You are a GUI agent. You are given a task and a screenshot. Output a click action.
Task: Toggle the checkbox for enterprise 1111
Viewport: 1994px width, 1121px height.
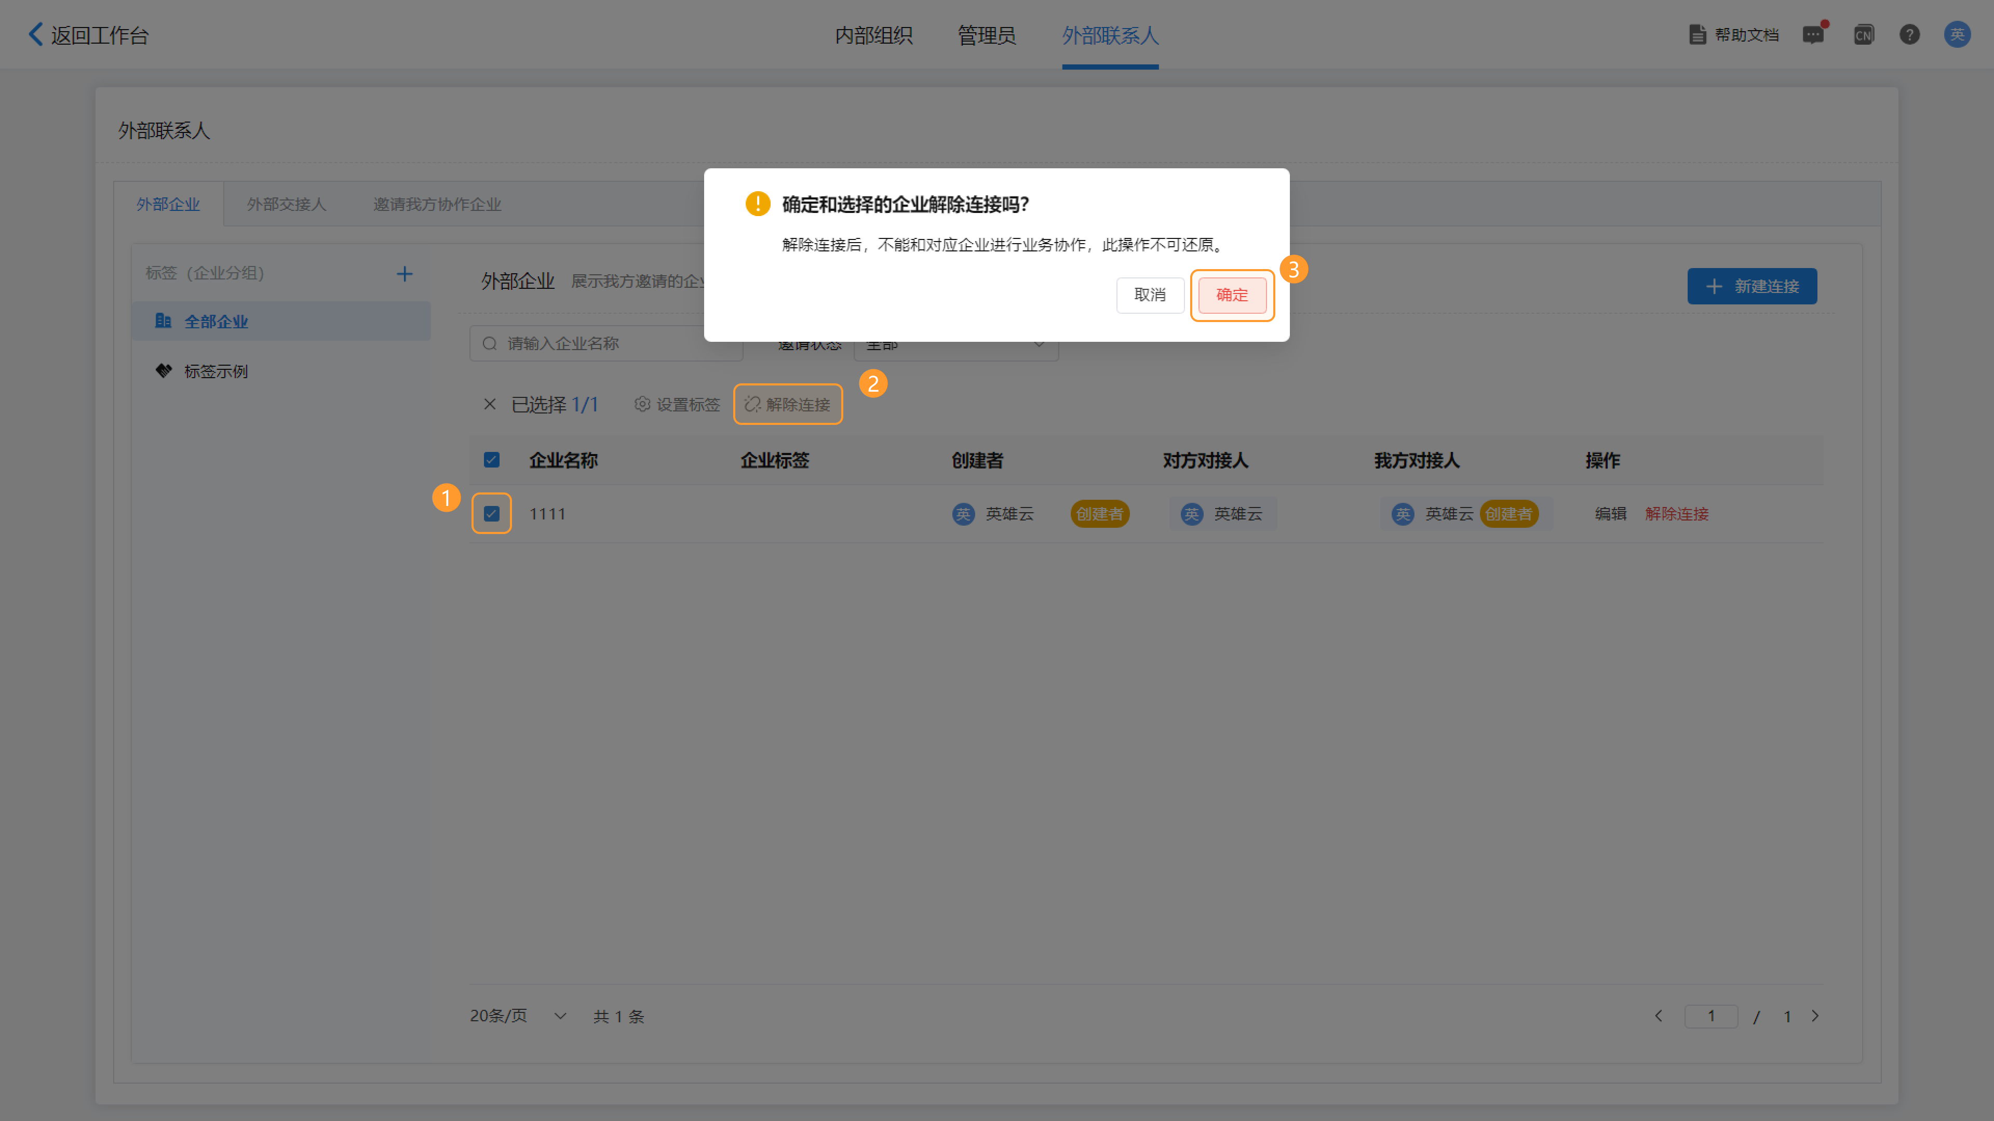click(x=492, y=513)
